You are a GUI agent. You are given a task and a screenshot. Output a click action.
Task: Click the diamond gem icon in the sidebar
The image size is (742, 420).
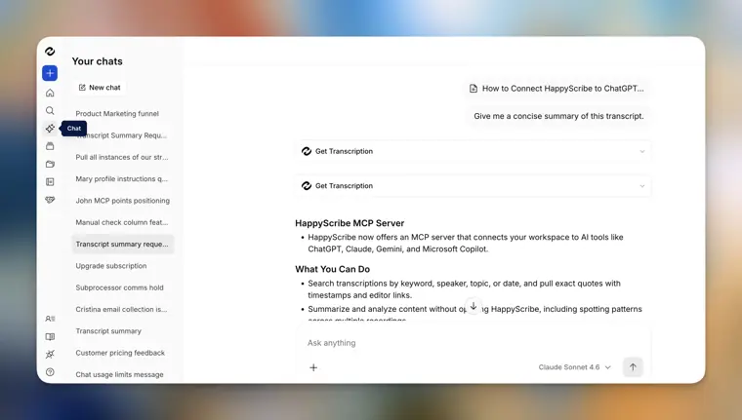50,200
